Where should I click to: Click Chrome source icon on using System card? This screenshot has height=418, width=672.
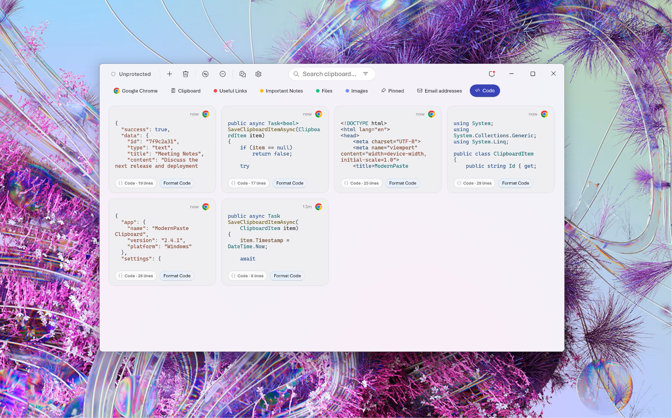click(x=544, y=114)
